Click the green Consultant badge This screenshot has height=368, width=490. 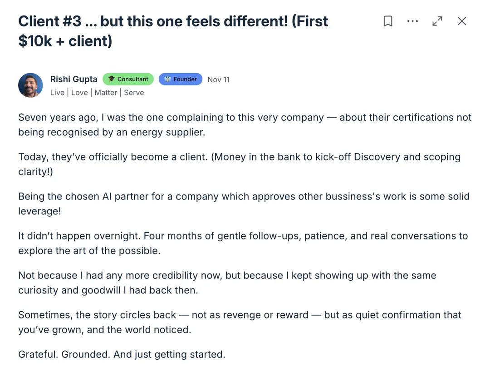pos(128,79)
